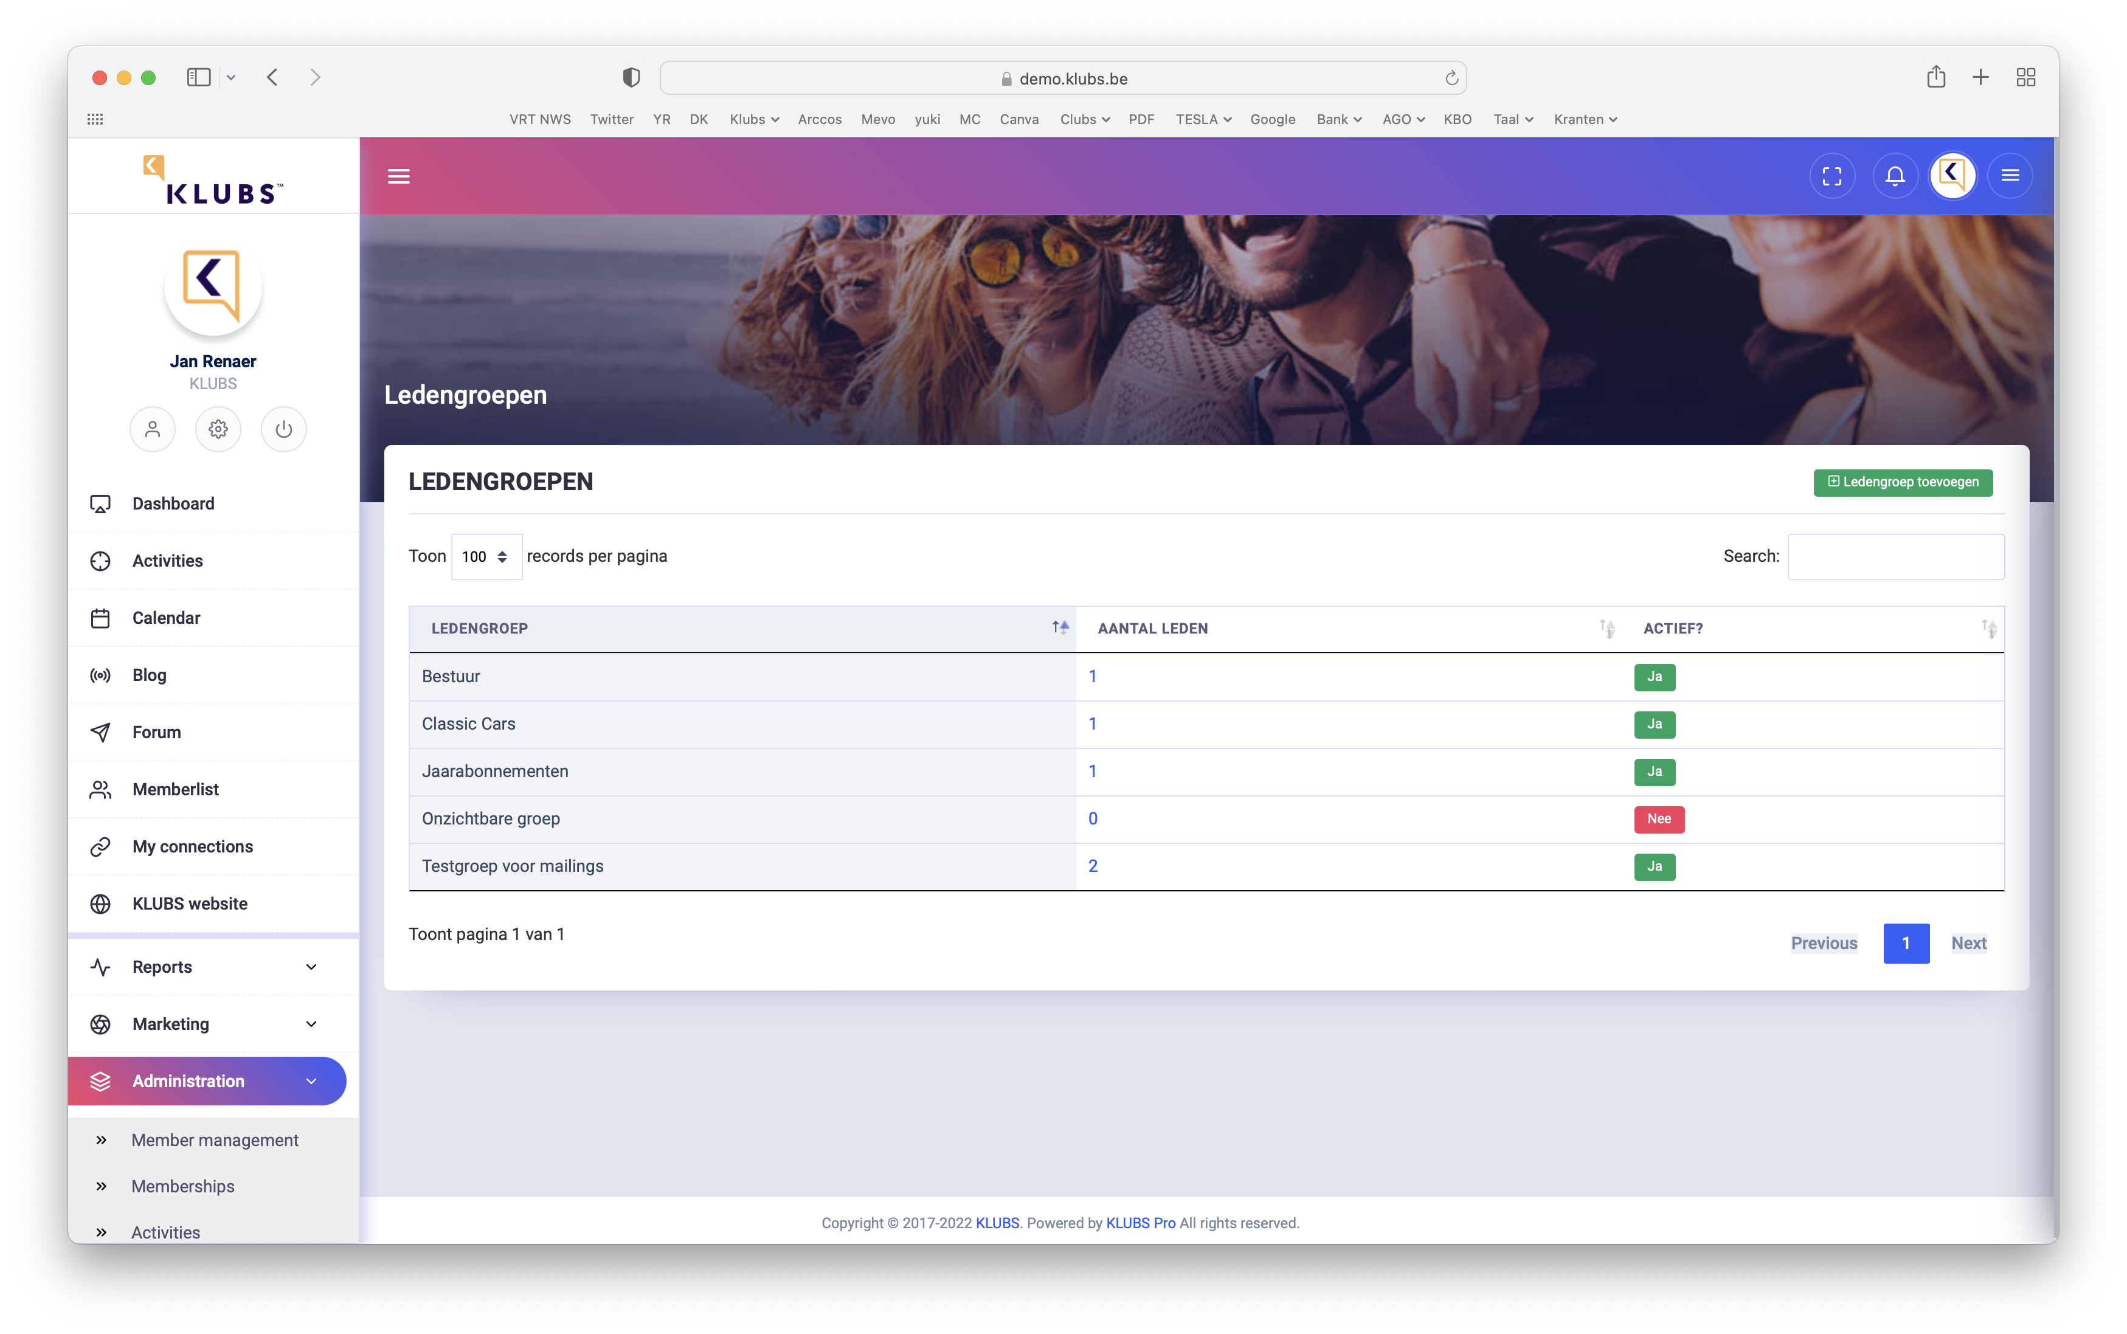This screenshot has height=1334, width=2127.
Task: Click the Next pagination button
Action: [1968, 943]
